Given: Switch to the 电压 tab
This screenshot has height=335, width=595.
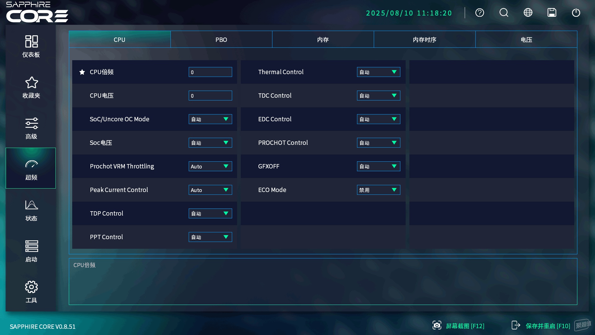Looking at the screenshot, I should pyautogui.click(x=526, y=39).
